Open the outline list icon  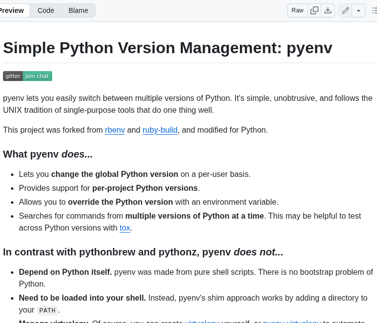tap(374, 10)
